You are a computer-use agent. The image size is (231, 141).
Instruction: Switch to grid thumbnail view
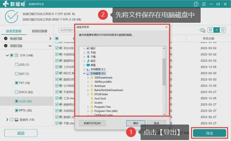click(210, 30)
